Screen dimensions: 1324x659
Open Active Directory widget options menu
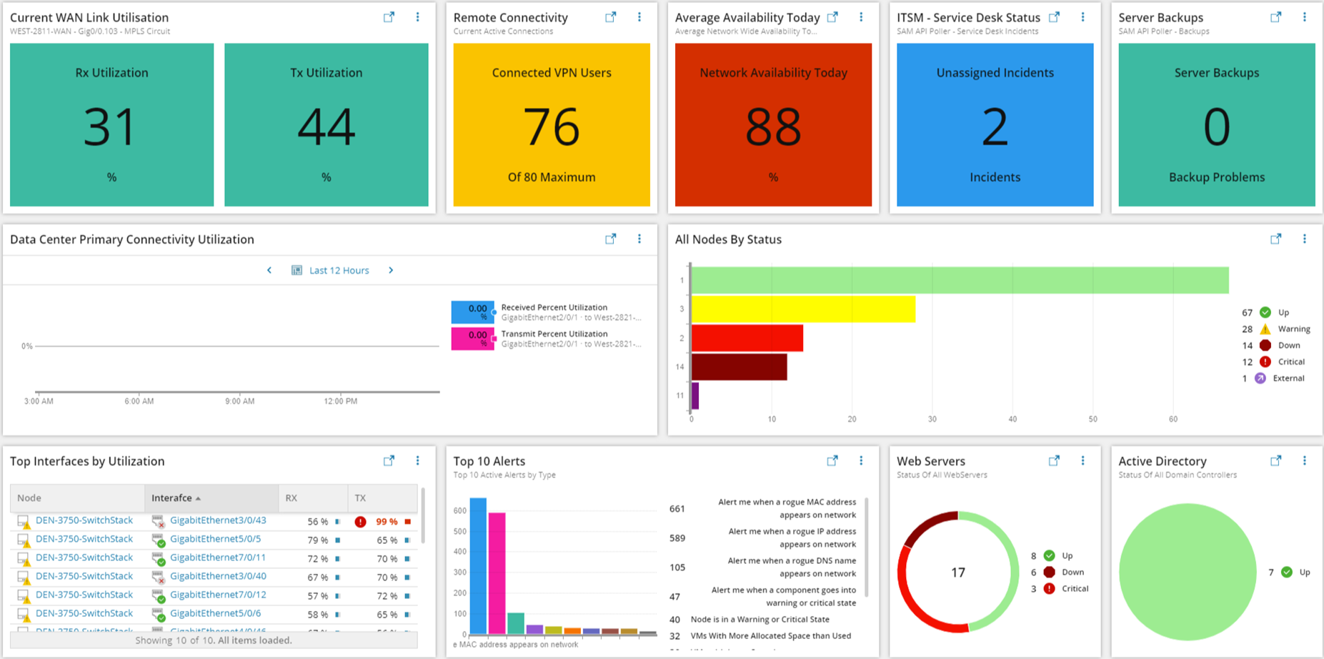[1304, 461]
